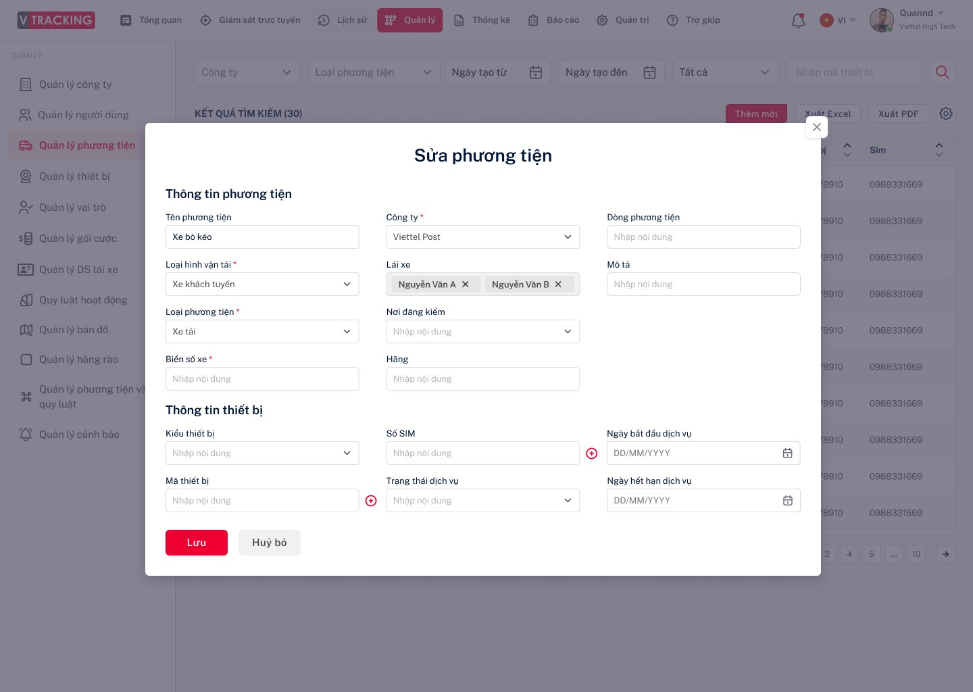Remove driver tag Nguyễn Văn A
The width and height of the screenshot is (973, 692).
coord(465,285)
